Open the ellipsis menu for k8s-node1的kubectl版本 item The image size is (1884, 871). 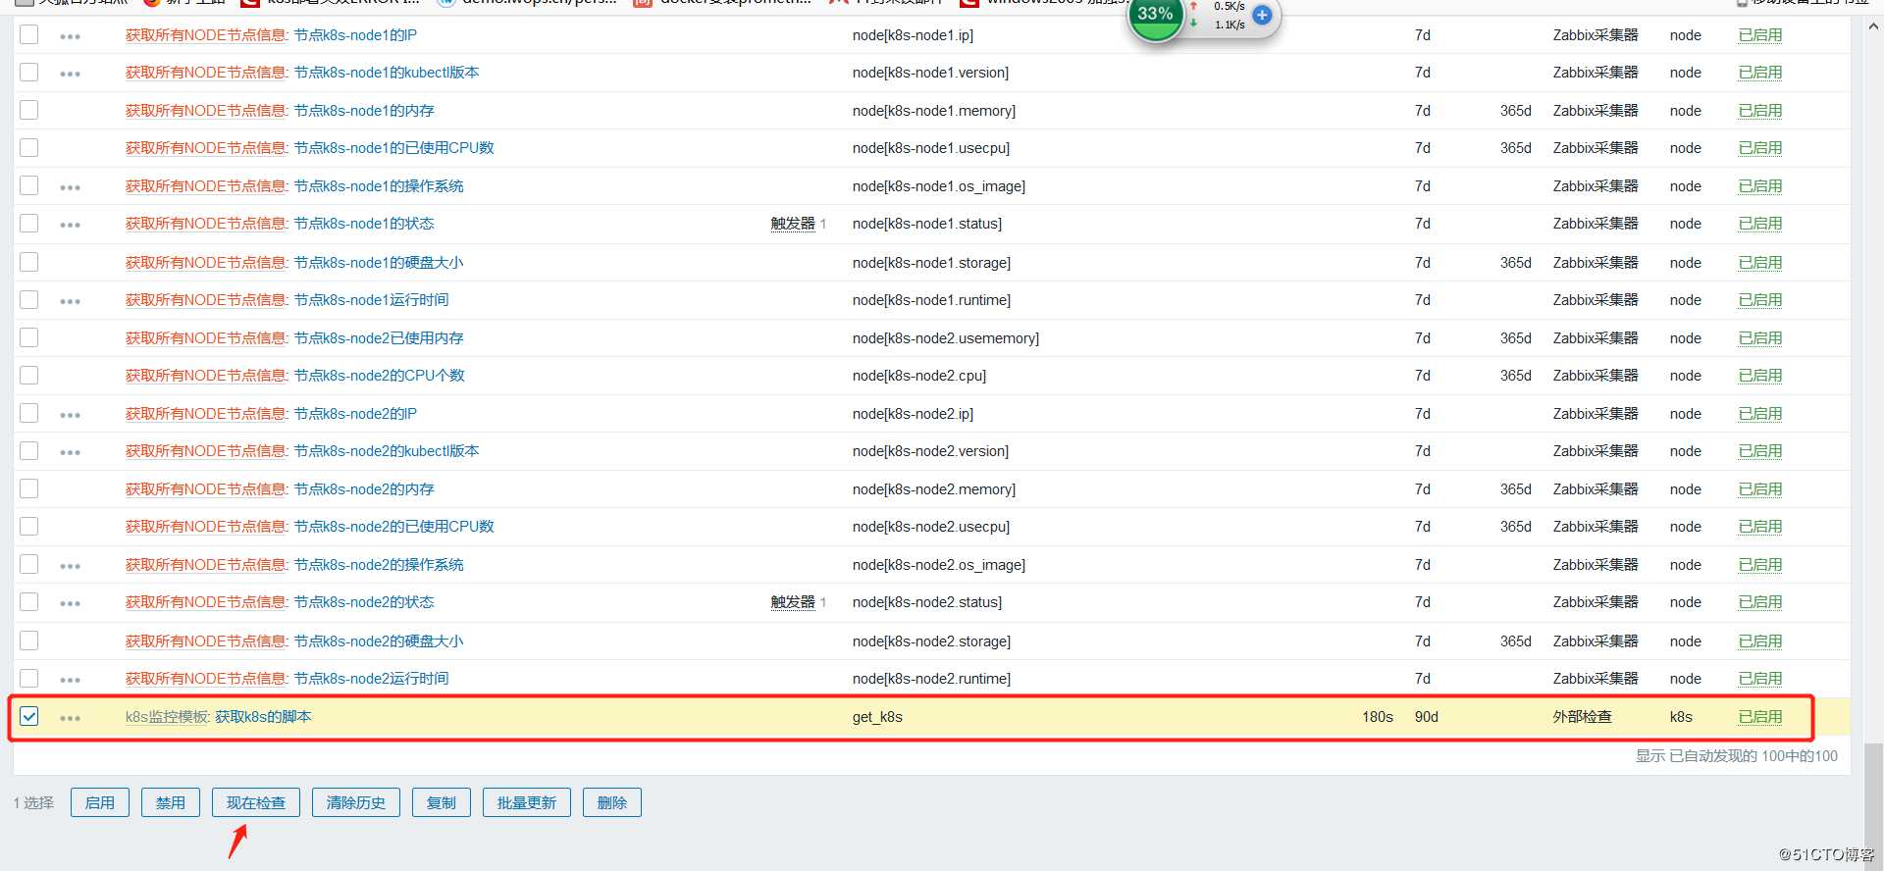pyautogui.click(x=70, y=74)
